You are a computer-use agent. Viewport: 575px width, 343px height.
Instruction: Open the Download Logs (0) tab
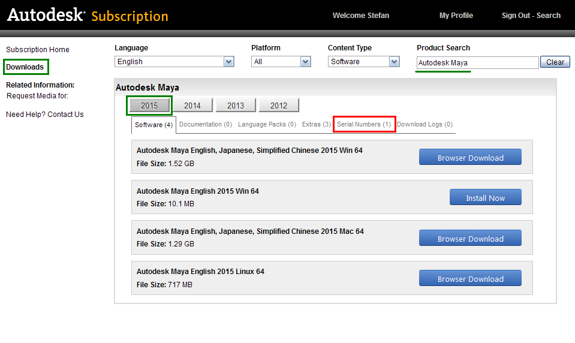425,124
